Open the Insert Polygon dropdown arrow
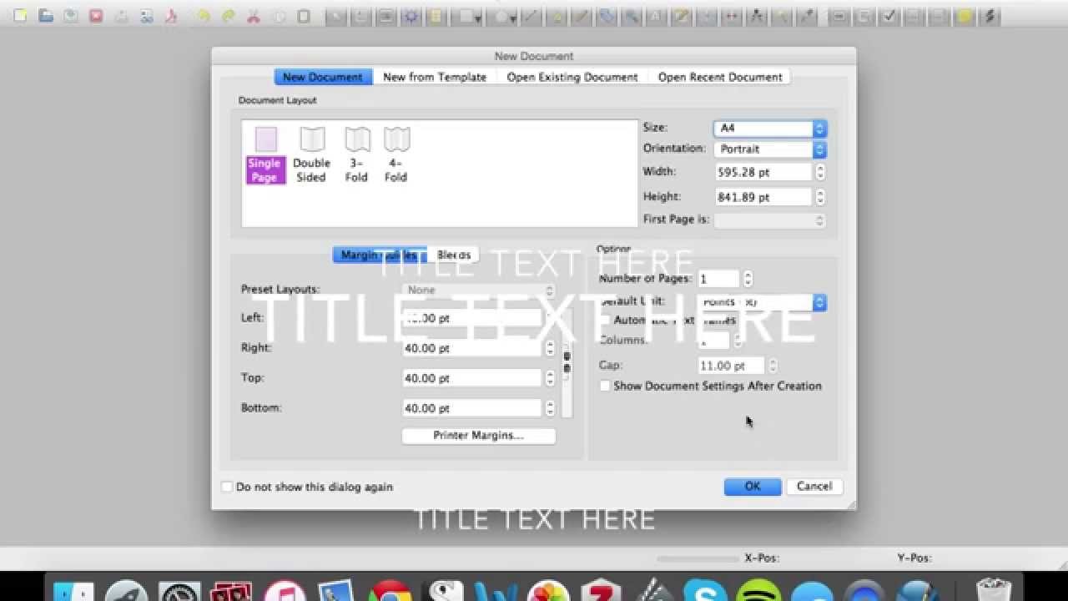 point(513,17)
